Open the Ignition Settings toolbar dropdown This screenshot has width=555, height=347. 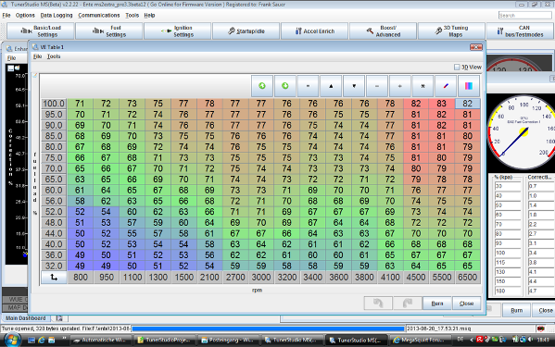coord(178,31)
